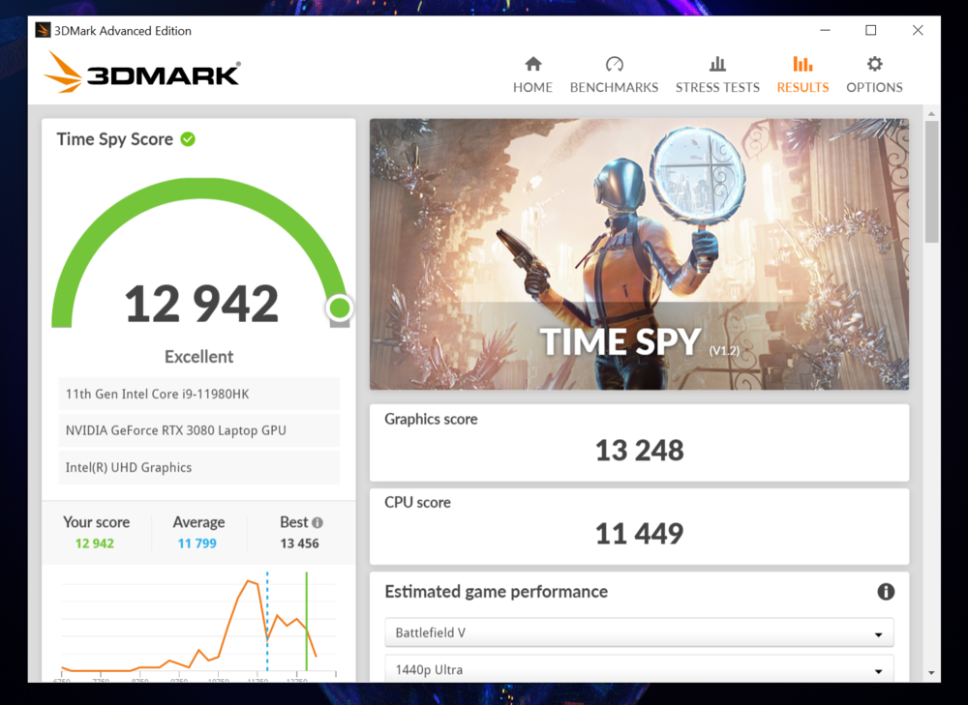The width and height of the screenshot is (968, 705).
Task: Click the Best score value 13 456
Action: coord(299,543)
